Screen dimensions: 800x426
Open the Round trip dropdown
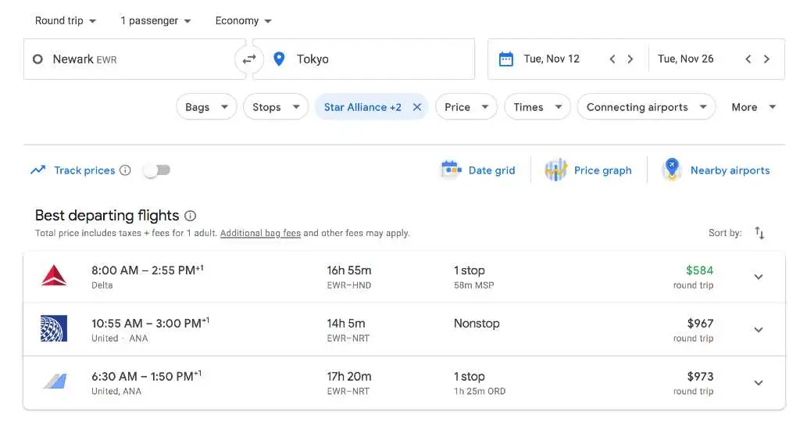66,21
